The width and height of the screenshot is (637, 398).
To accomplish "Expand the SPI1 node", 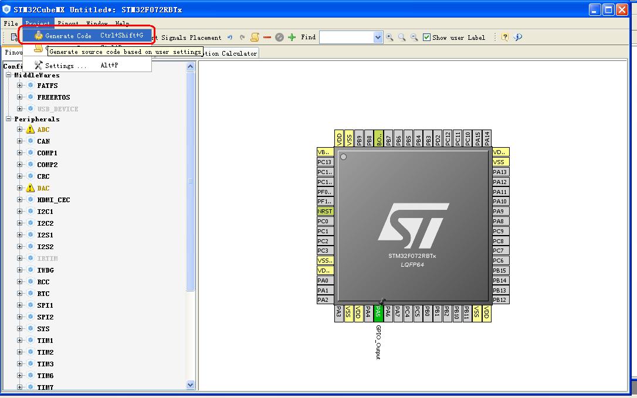I will (19, 305).
